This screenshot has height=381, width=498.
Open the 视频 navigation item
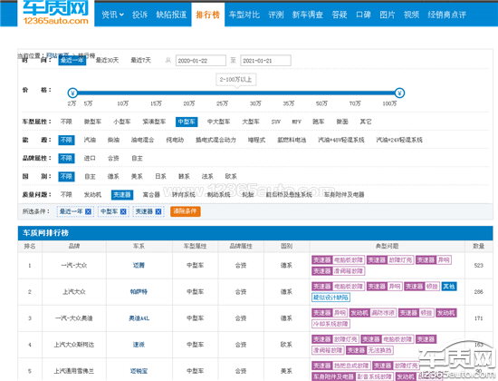pos(411,15)
